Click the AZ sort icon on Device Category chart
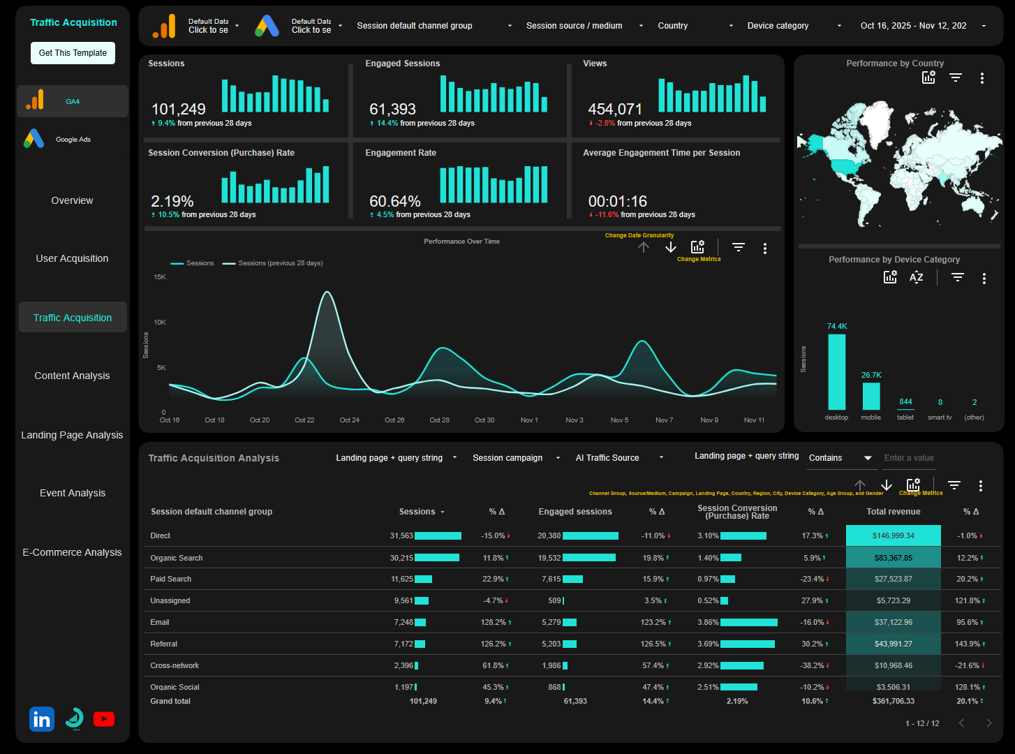Image resolution: width=1015 pixels, height=754 pixels. coord(917,277)
